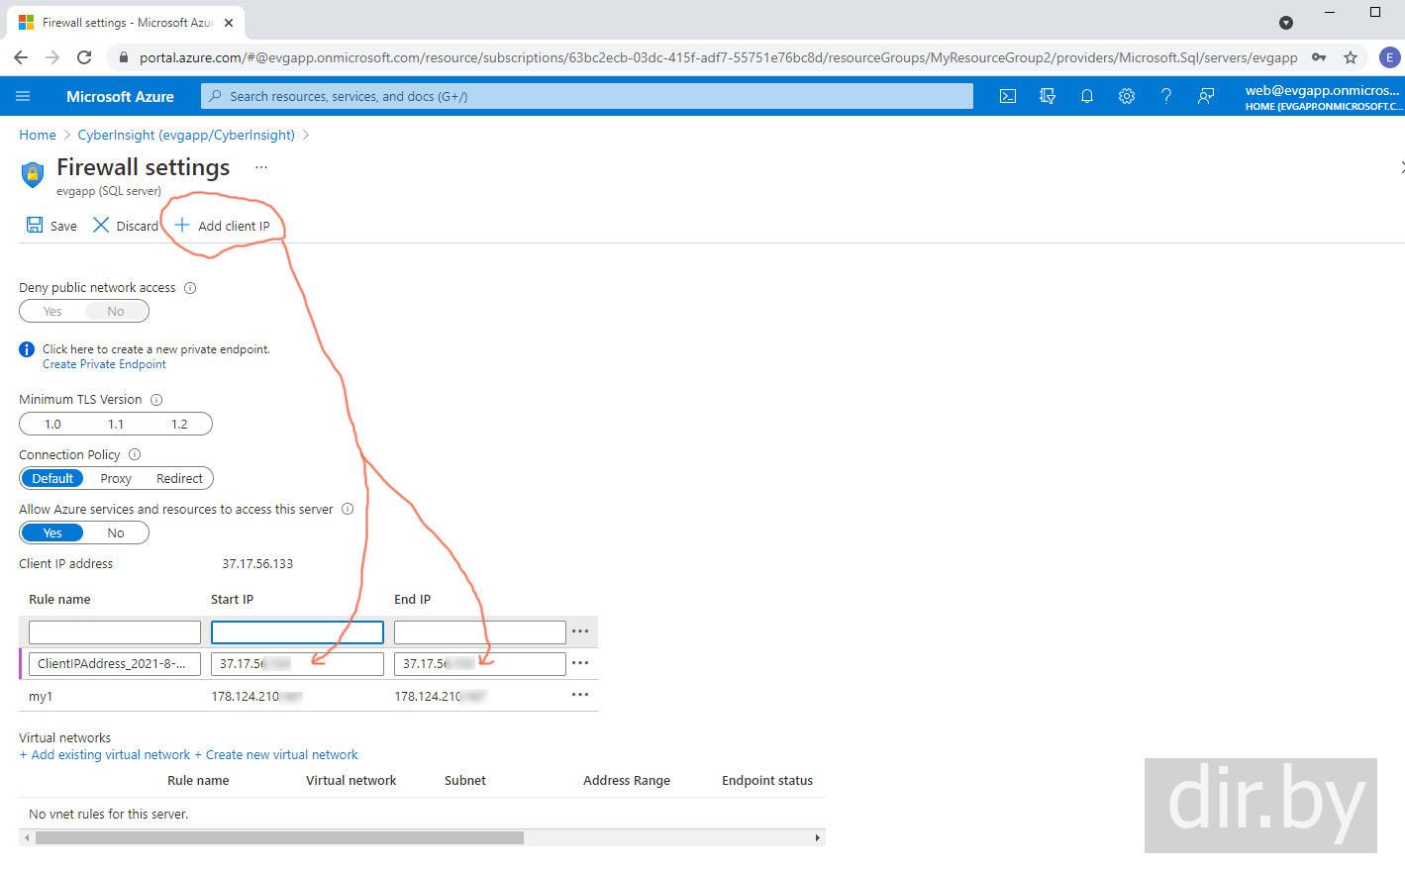The height and width of the screenshot is (870, 1405).
Task: Open the ellipsis menu for rule my1
Action: [580, 695]
